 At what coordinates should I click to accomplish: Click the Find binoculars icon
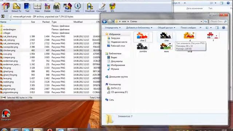coord(57,7)
